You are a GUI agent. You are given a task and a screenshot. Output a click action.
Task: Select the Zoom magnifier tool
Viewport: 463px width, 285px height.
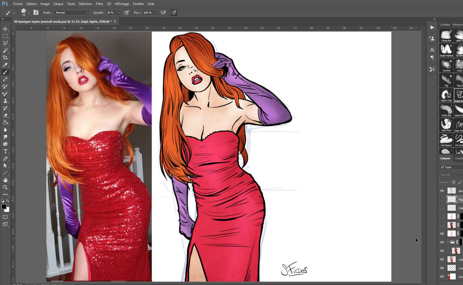click(5, 187)
